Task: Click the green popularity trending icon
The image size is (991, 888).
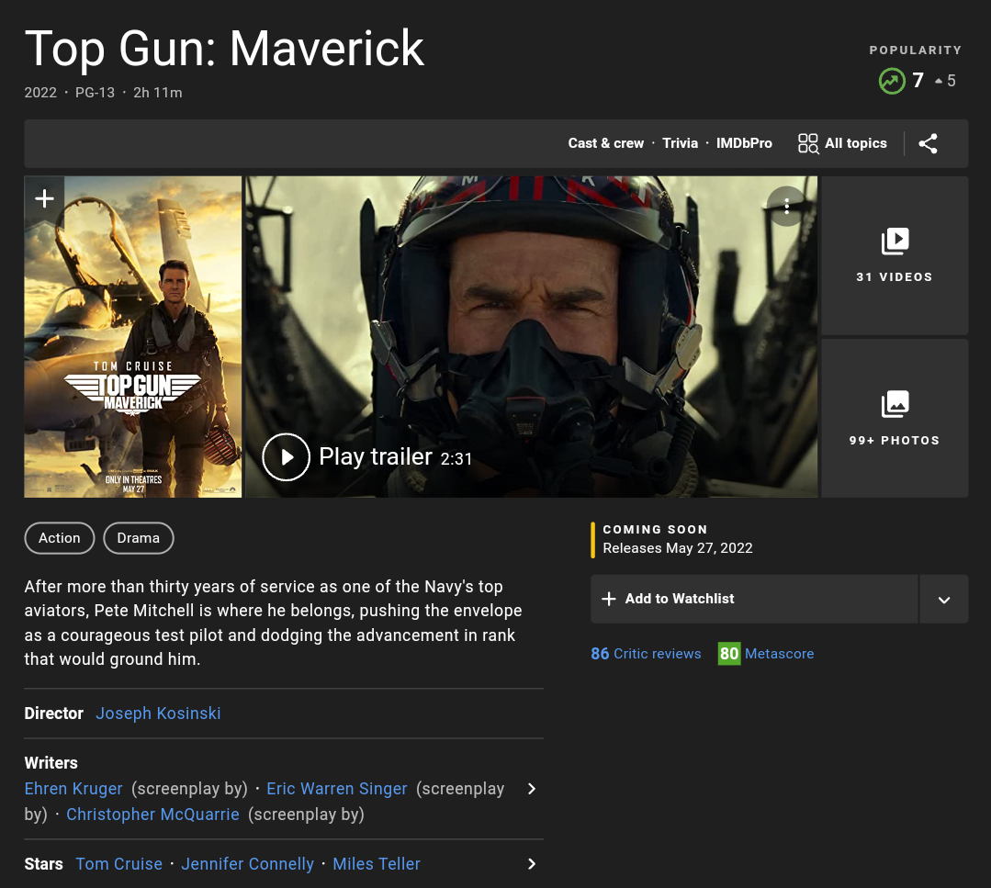Action: pos(892,81)
